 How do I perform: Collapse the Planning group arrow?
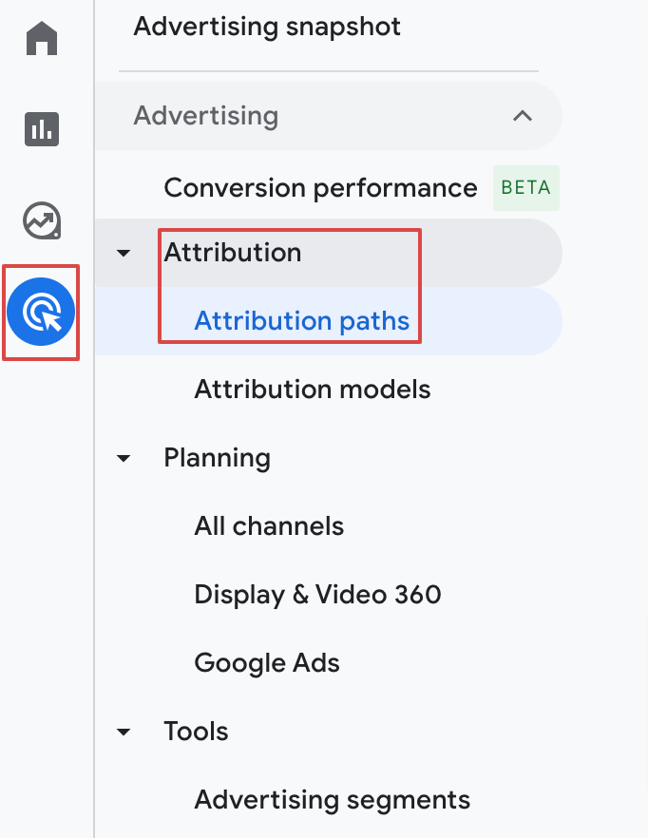click(x=124, y=458)
